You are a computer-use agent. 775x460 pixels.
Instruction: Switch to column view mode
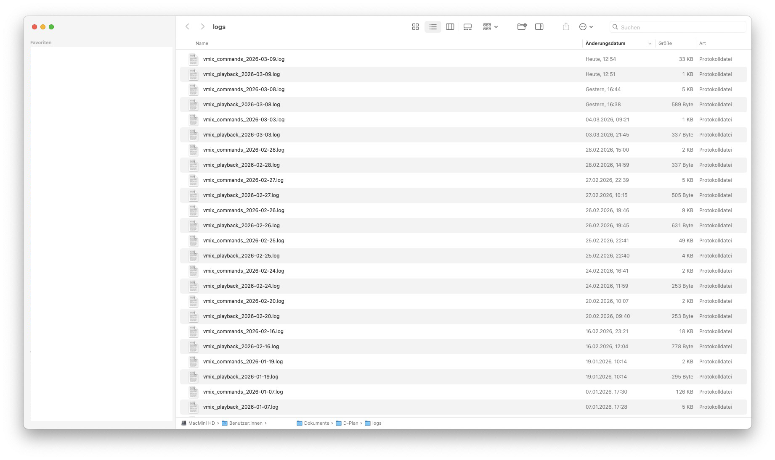pyautogui.click(x=450, y=26)
